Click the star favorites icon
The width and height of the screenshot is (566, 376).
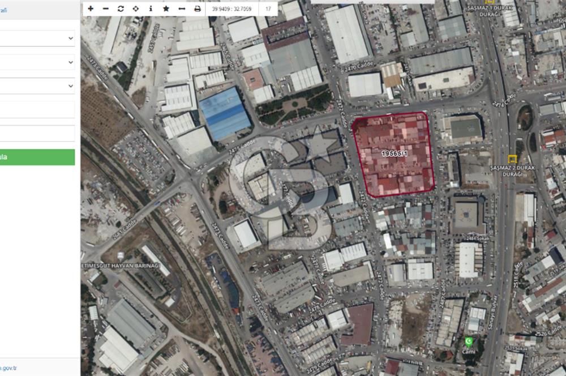(166, 8)
